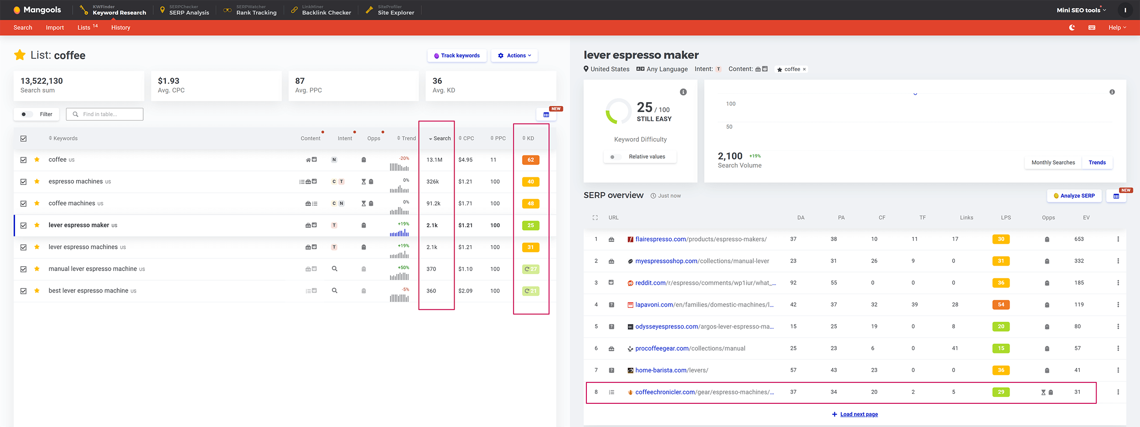Click magnifier intent icon in manual lever espresso machine row
Image resolution: width=1140 pixels, height=427 pixels.
(x=335, y=269)
